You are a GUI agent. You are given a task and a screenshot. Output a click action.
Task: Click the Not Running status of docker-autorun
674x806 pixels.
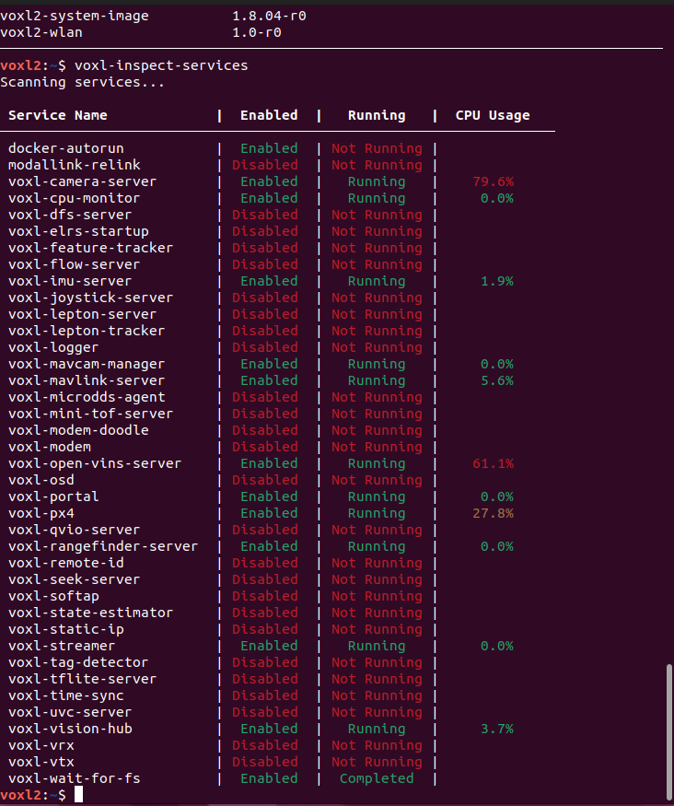click(x=376, y=148)
